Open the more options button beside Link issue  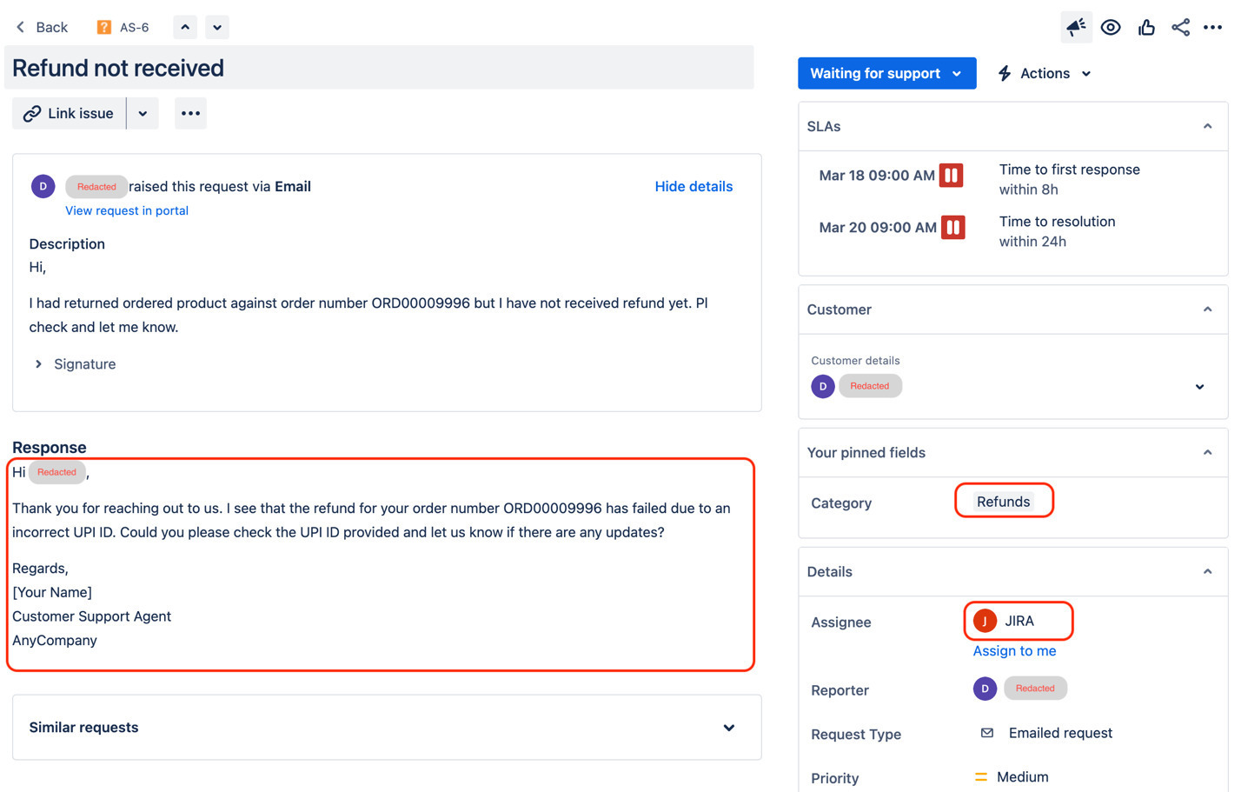[190, 113]
